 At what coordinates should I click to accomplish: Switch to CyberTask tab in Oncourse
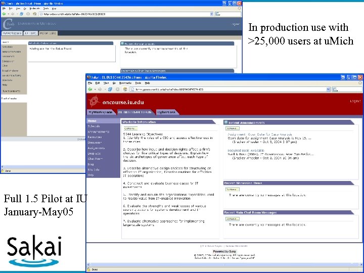(x=166, y=112)
